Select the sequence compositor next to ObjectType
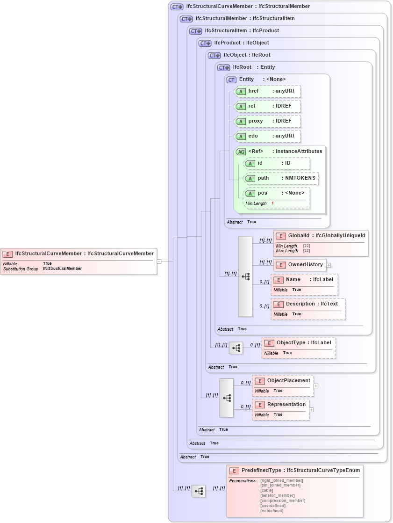 pyautogui.click(x=236, y=348)
